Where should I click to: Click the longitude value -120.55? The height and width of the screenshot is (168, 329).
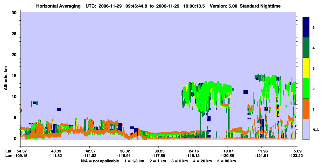(x=227, y=156)
